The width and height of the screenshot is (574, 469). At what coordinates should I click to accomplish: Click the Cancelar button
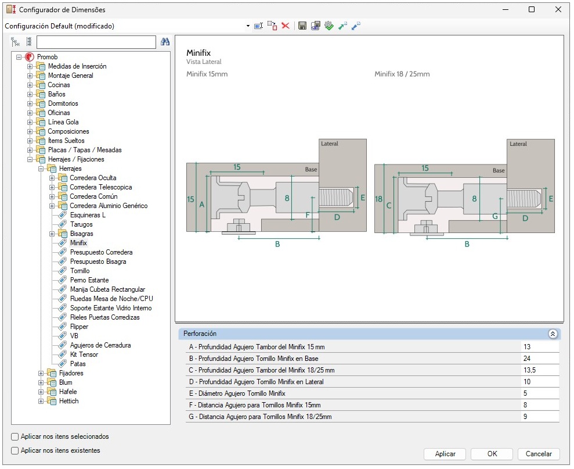point(539,454)
